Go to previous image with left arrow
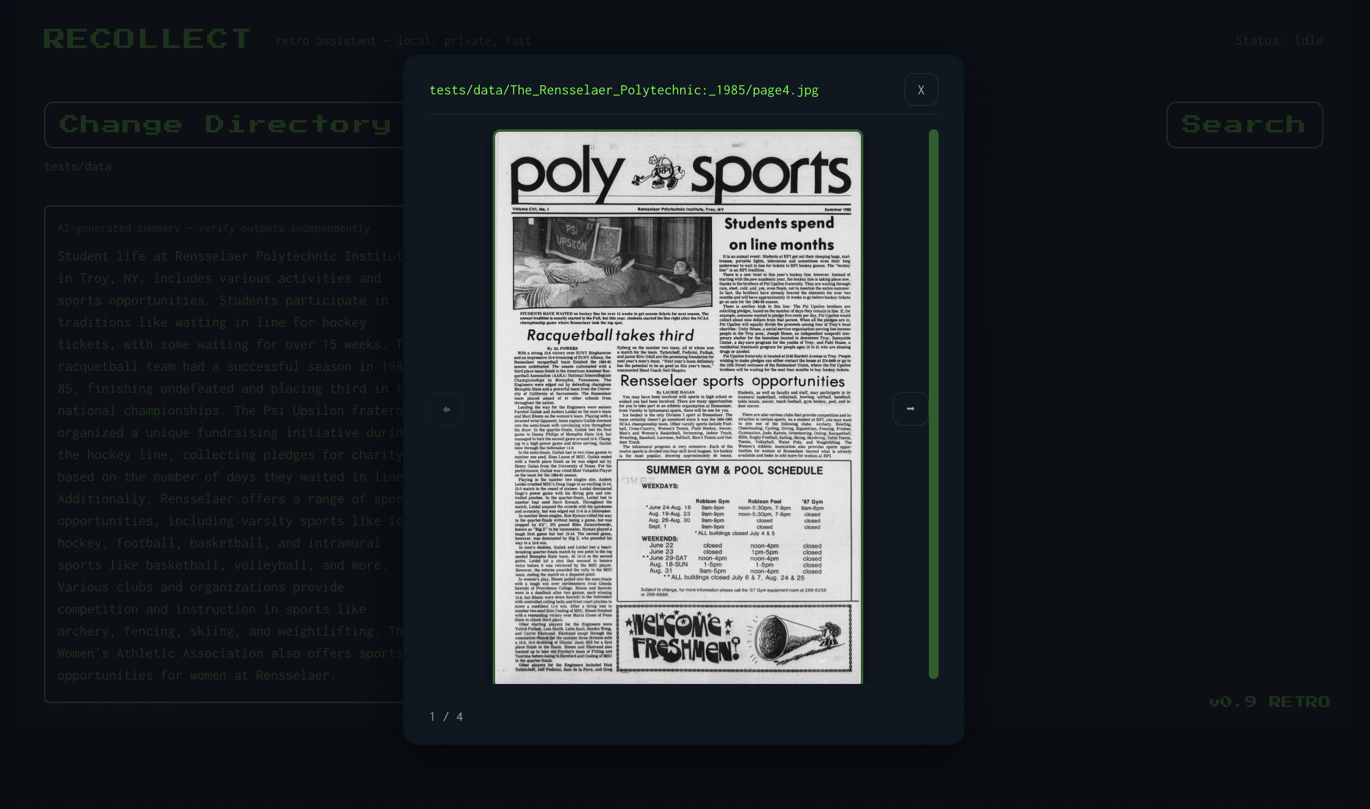1370x809 pixels. point(446,409)
